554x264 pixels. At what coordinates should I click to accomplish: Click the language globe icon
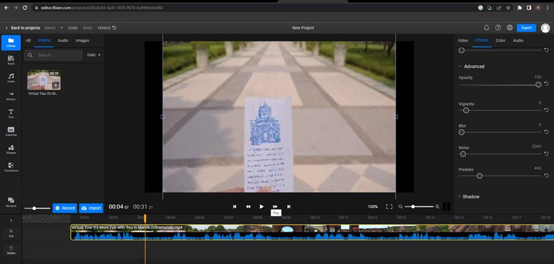(510, 28)
